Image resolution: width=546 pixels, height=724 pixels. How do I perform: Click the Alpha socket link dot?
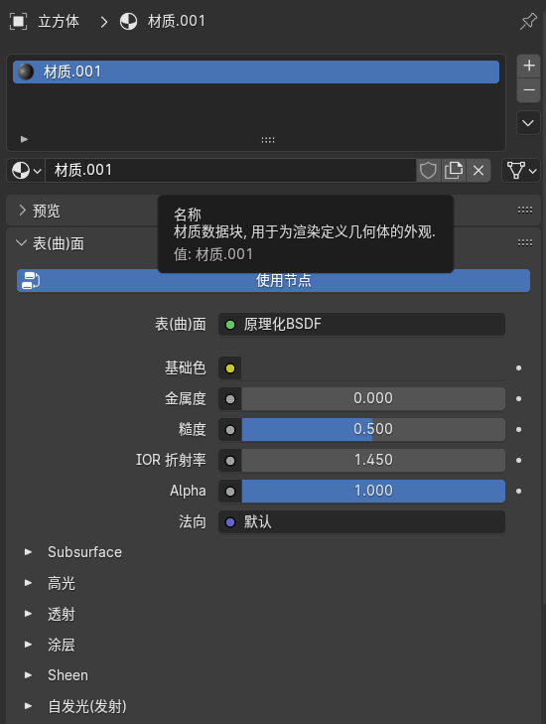230,492
